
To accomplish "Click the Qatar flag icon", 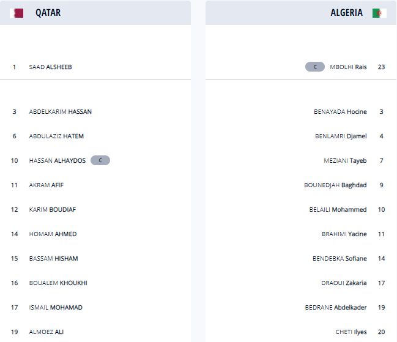I will (18, 13).
